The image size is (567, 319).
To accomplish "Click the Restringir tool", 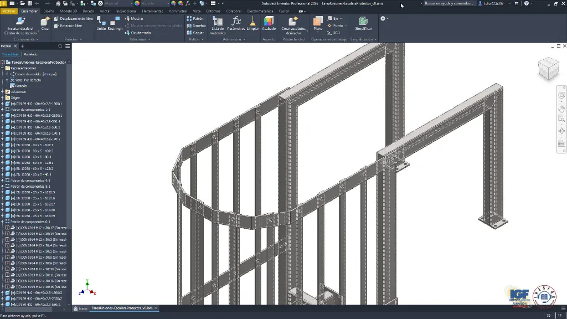I will coord(115,24).
